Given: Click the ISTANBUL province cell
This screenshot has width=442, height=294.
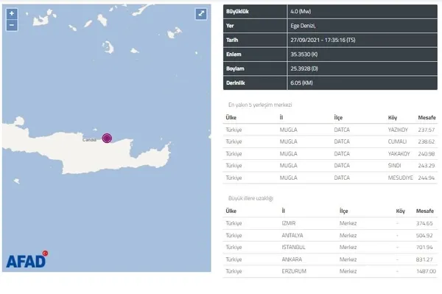Looking at the screenshot, I should (293, 247).
